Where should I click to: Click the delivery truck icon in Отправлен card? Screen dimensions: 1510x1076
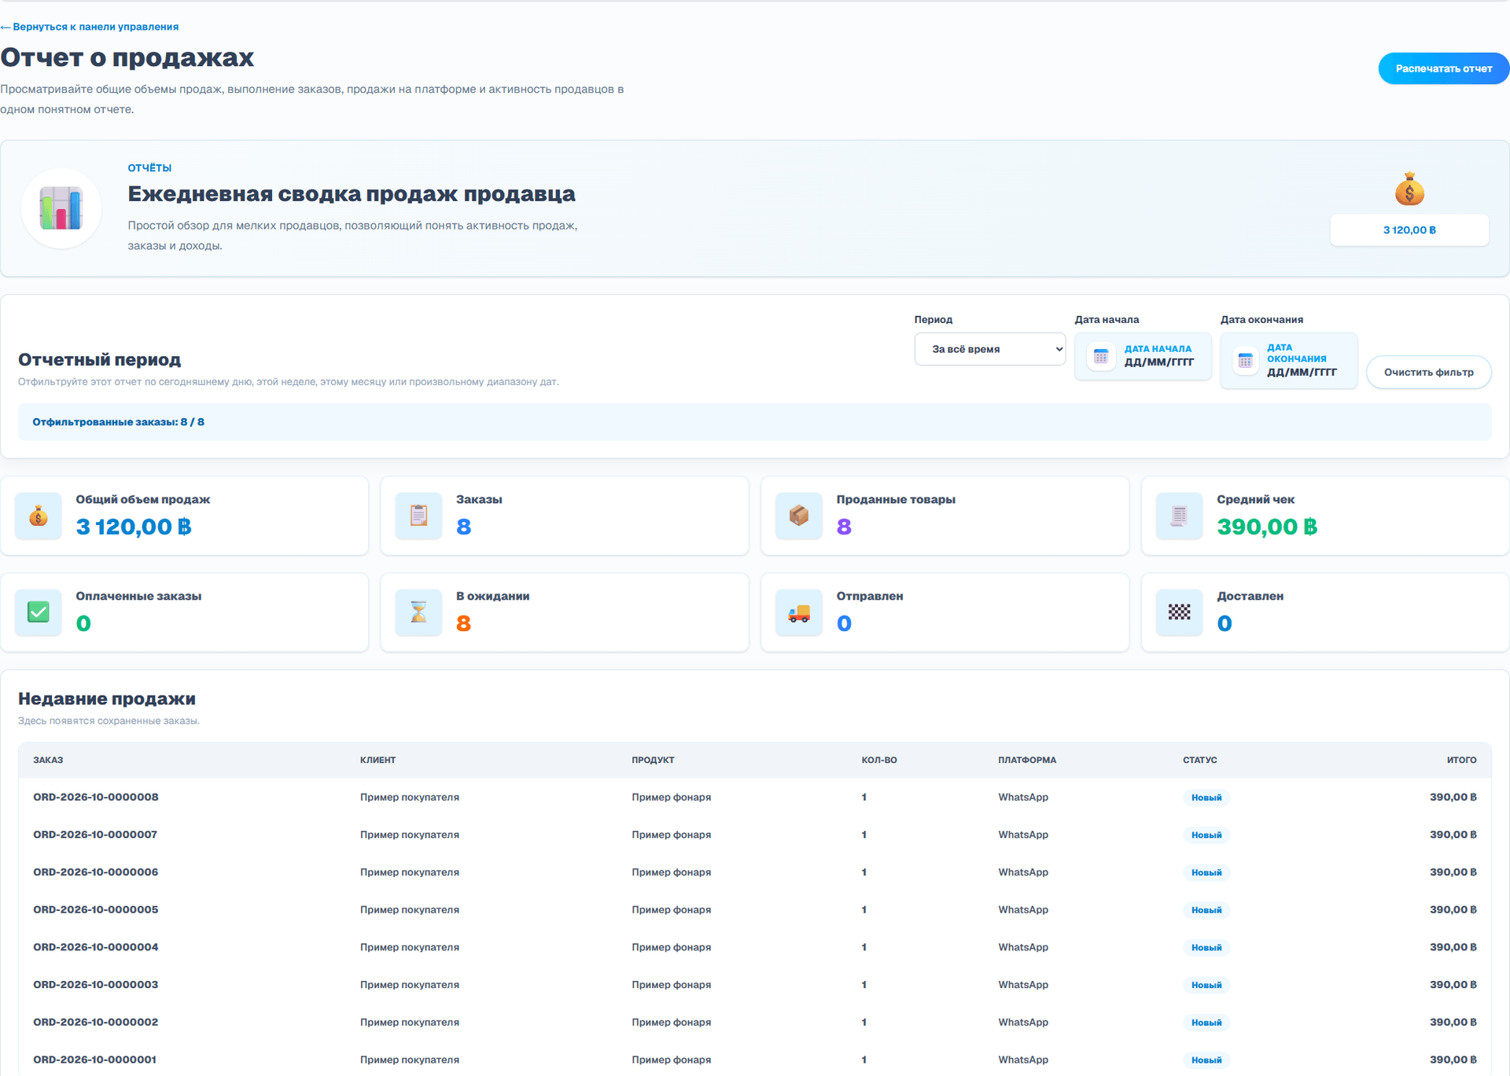(x=799, y=612)
